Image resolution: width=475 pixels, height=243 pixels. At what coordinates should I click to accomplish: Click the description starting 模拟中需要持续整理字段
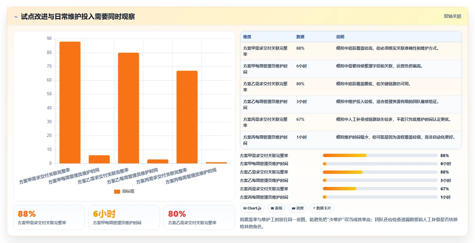[x=379, y=66]
